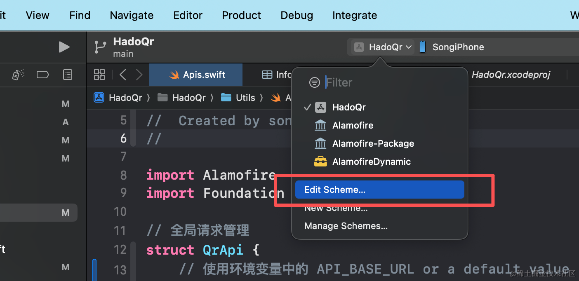Click the A status badge in navigator
The image size is (579, 281).
(x=66, y=122)
